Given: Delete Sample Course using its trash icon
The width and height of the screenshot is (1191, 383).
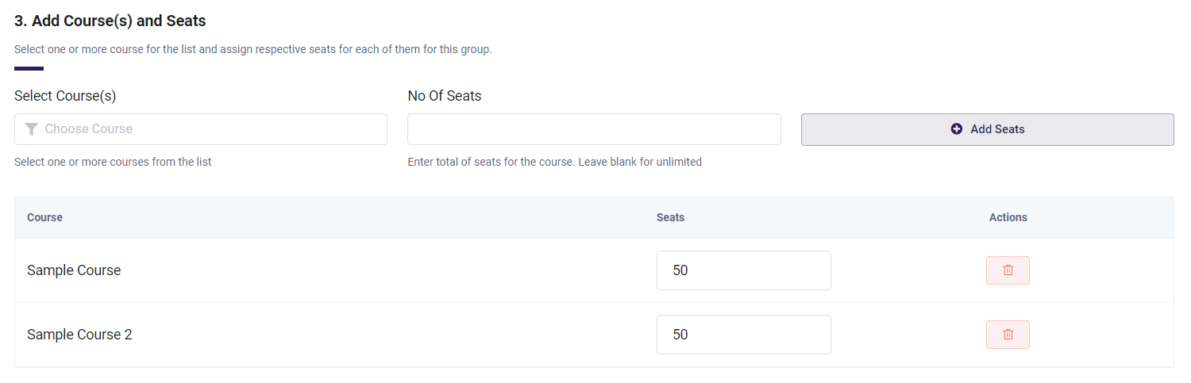Looking at the screenshot, I should coord(1008,270).
